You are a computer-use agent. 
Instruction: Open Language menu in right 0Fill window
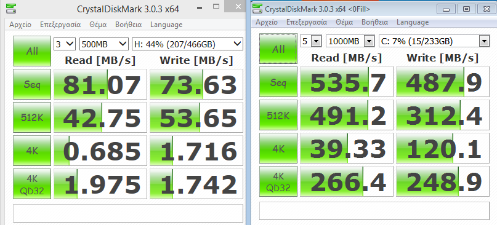point(413,23)
